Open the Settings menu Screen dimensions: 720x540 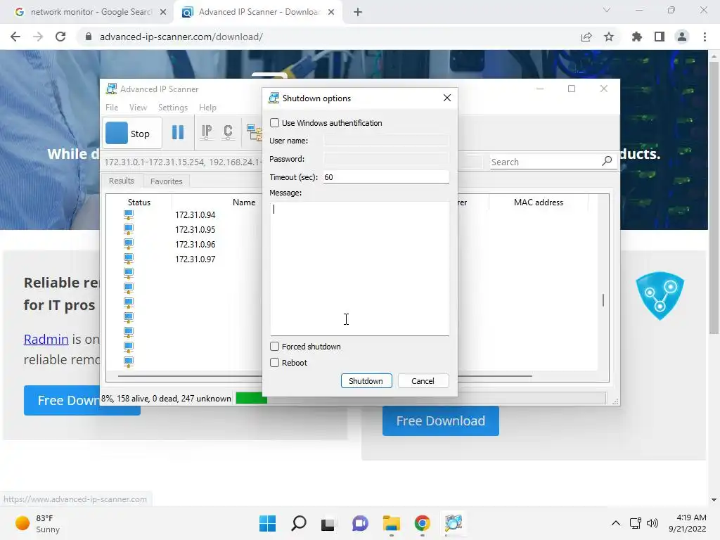pyautogui.click(x=173, y=108)
